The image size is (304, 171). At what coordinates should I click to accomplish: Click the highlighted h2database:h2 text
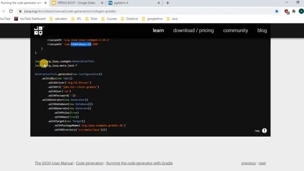coord(81,44)
